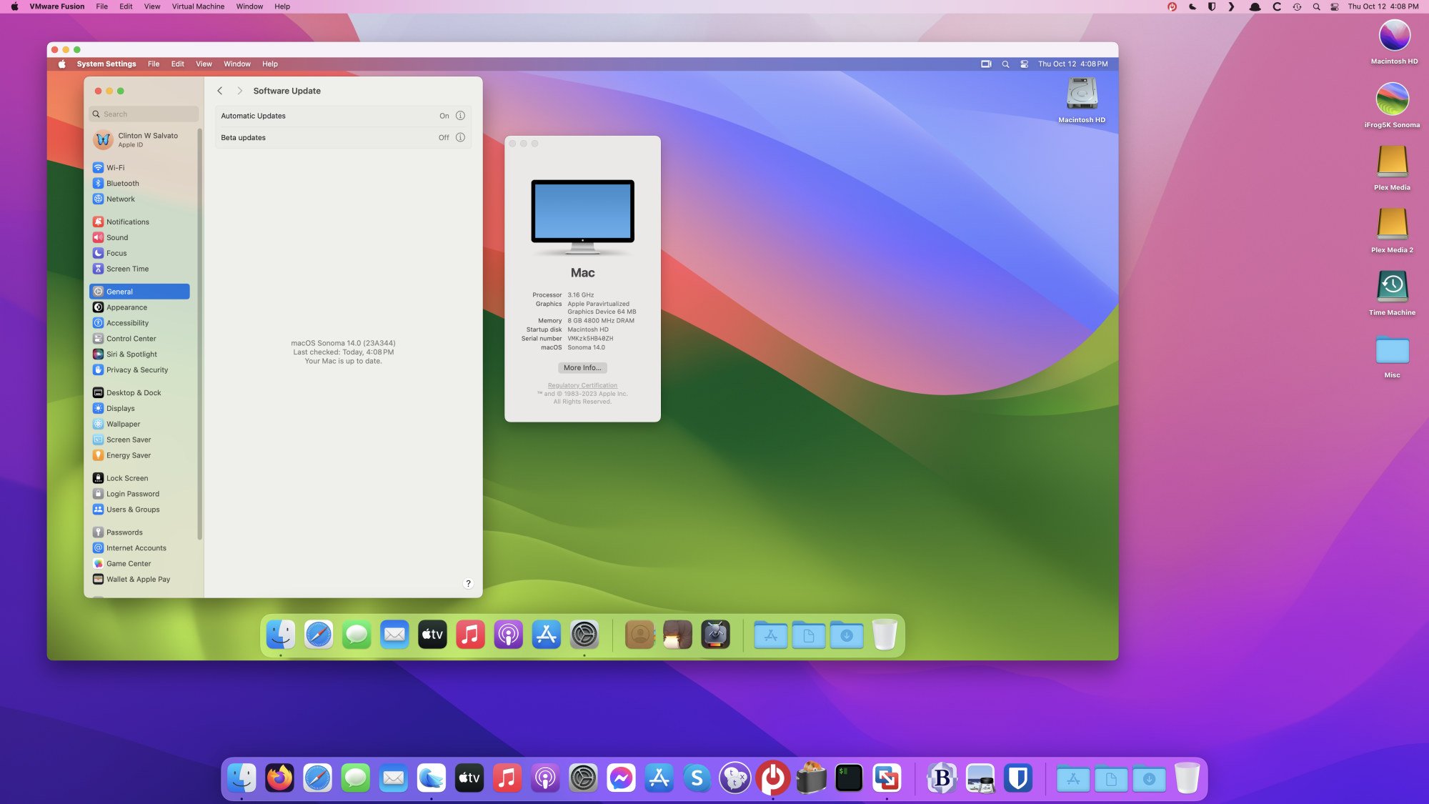Open Desktop & Dock settings

point(139,393)
